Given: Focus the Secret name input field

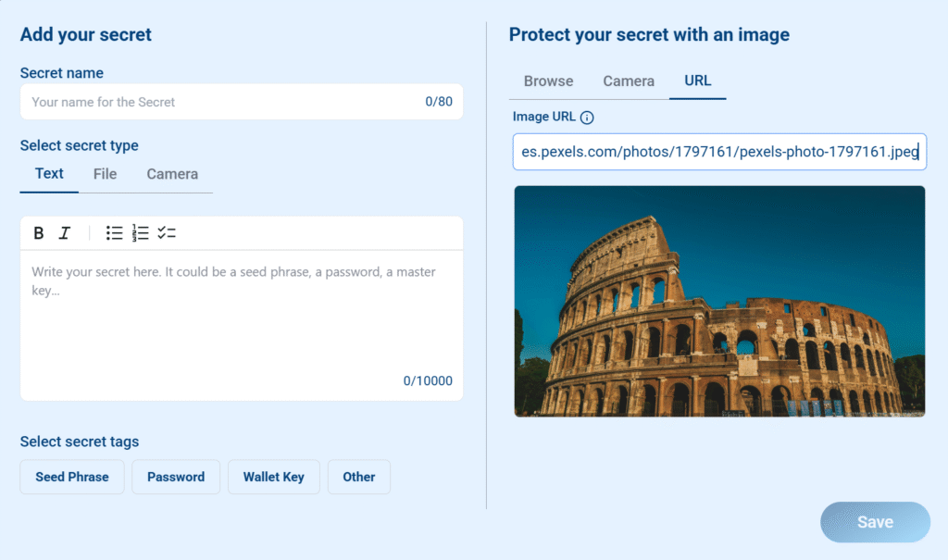Looking at the screenshot, I should (x=242, y=102).
